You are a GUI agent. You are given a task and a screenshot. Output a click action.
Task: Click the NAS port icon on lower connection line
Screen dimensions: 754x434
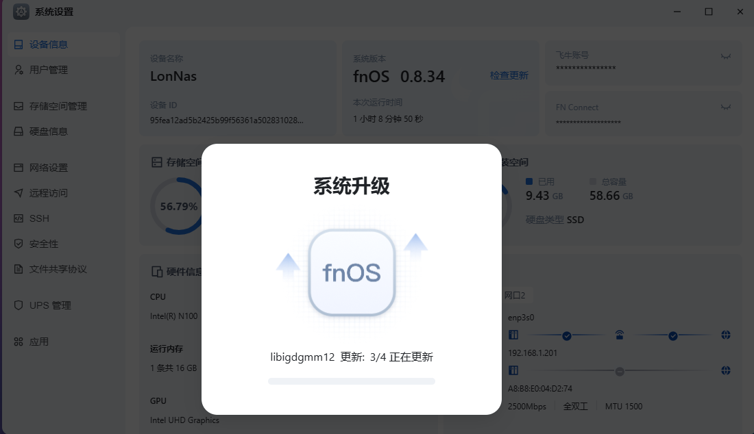pyautogui.click(x=513, y=370)
